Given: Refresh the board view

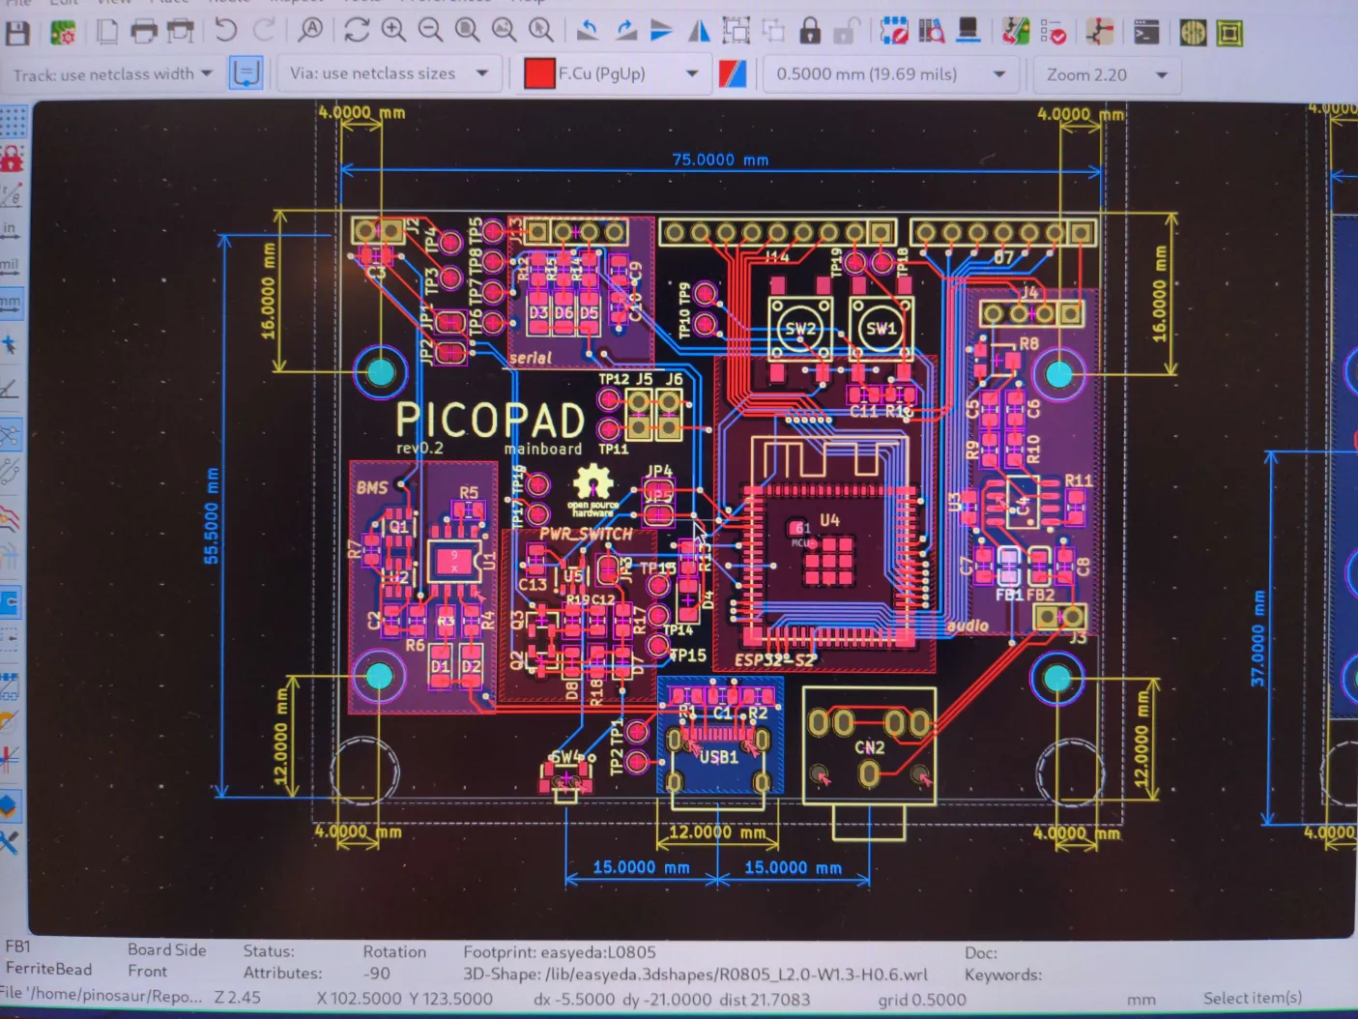Looking at the screenshot, I should pos(356,30).
